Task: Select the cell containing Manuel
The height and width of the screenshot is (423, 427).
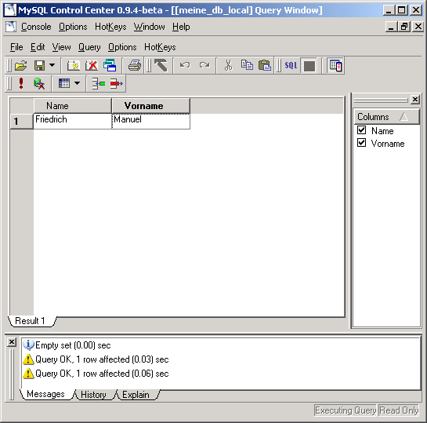Action: [x=151, y=121]
